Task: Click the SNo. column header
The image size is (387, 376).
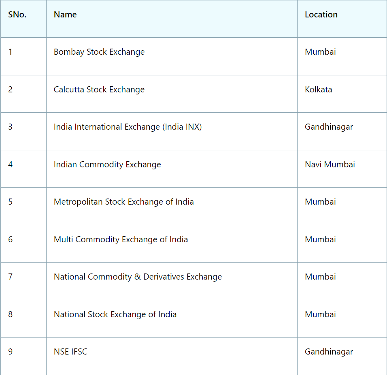Action: 16,15
